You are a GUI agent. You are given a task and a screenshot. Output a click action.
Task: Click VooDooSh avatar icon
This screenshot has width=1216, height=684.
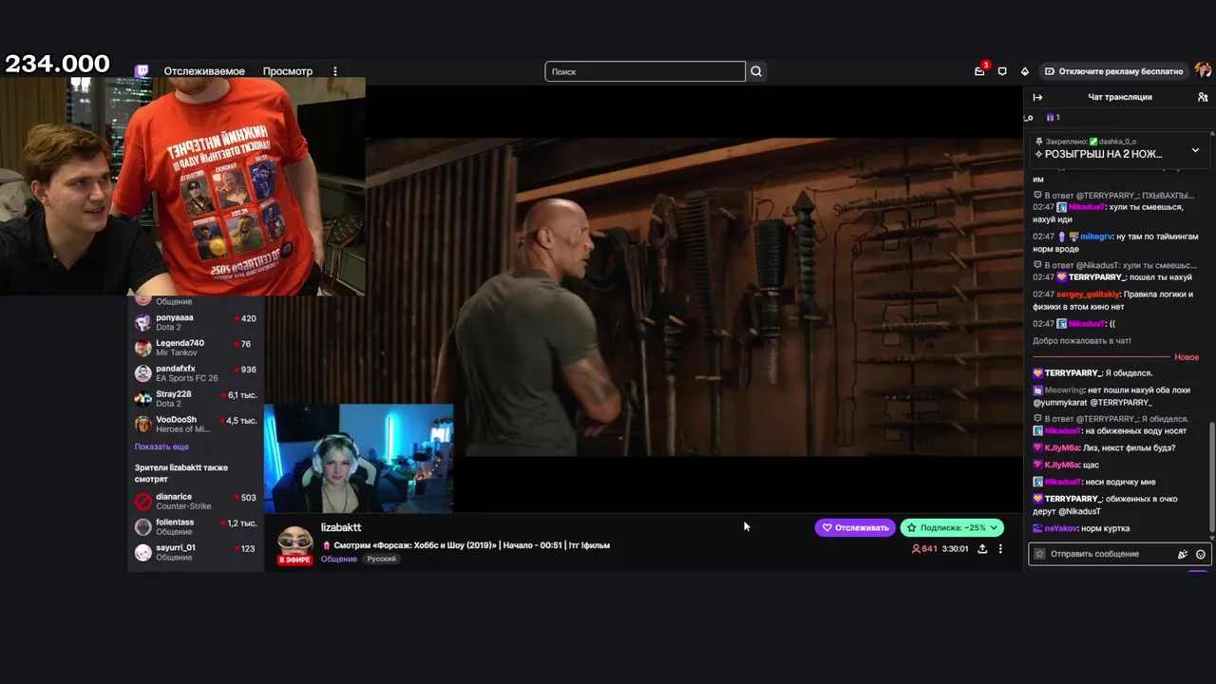coord(142,425)
